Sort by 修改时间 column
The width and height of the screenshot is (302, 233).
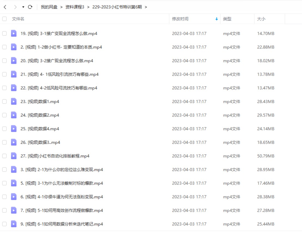180,19
